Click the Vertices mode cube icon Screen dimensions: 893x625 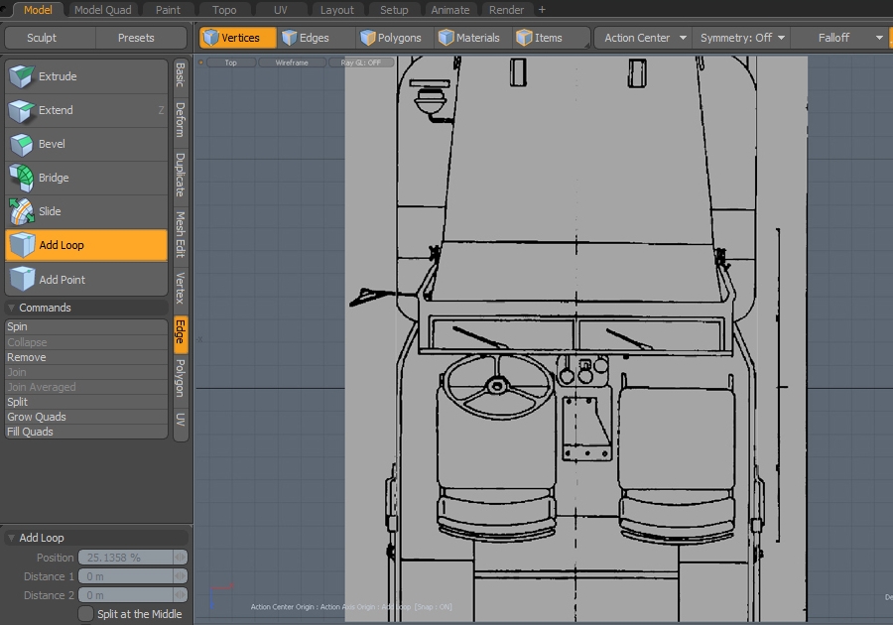tap(210, 38)
